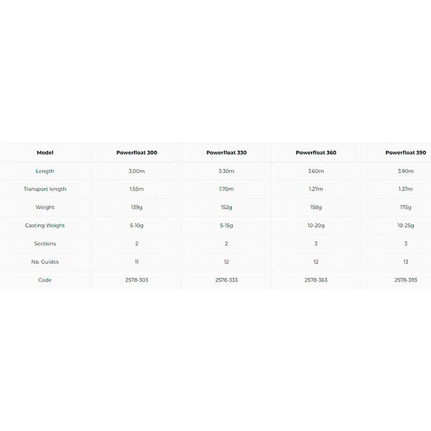This screenshot has height=431, width=431.
Task: Click the 3.00m length value
Action: point(136,171)
